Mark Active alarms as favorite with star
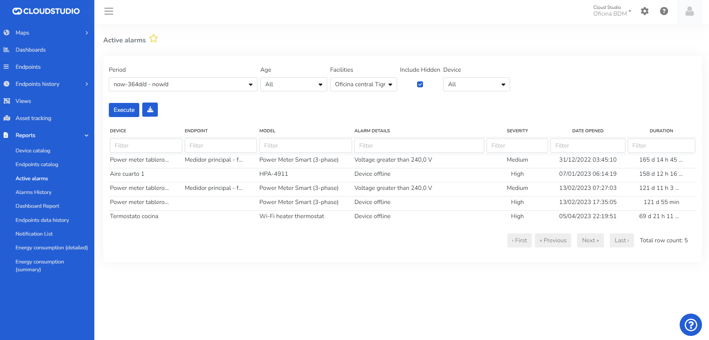 (153, 39)
